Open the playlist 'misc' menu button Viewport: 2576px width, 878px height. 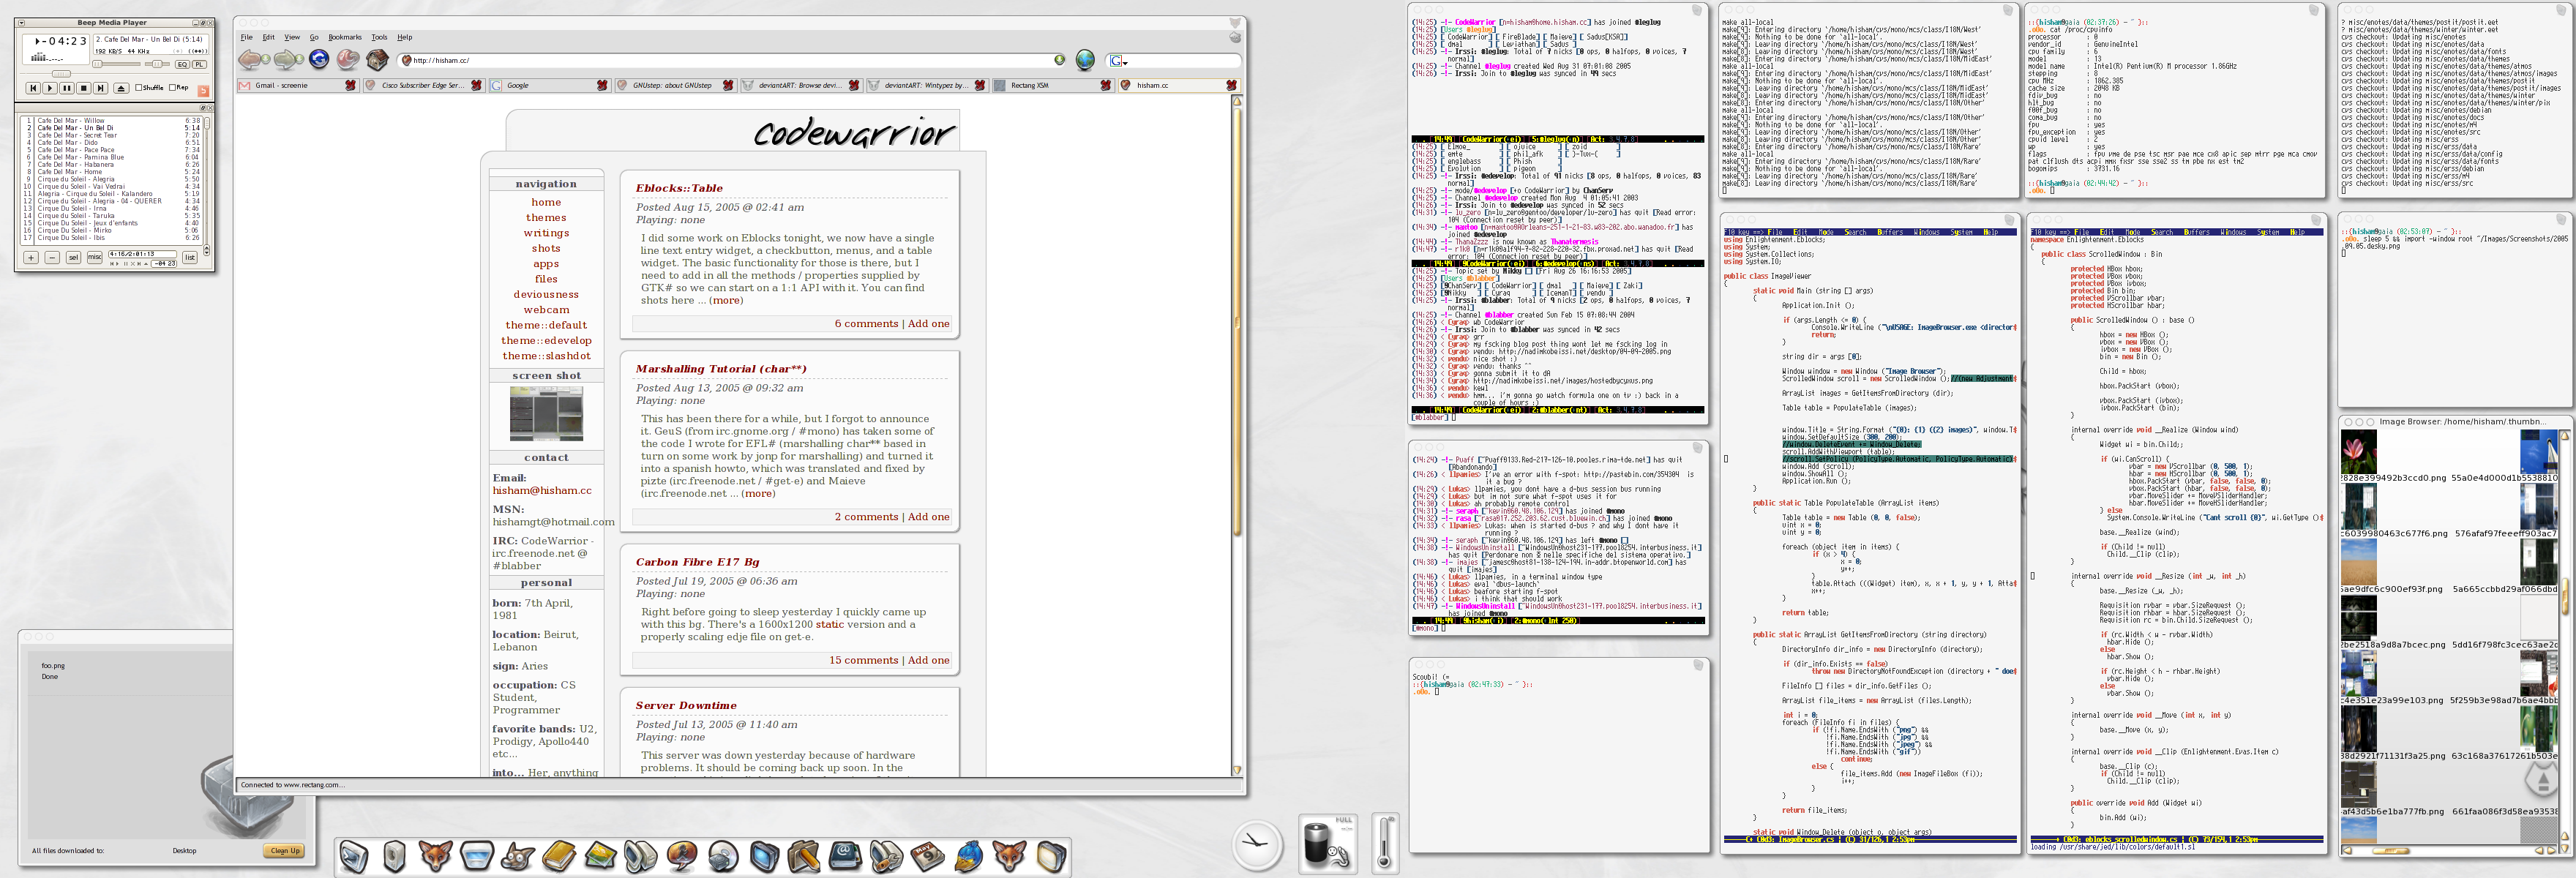pyautogui.click(x=95, y=258)
